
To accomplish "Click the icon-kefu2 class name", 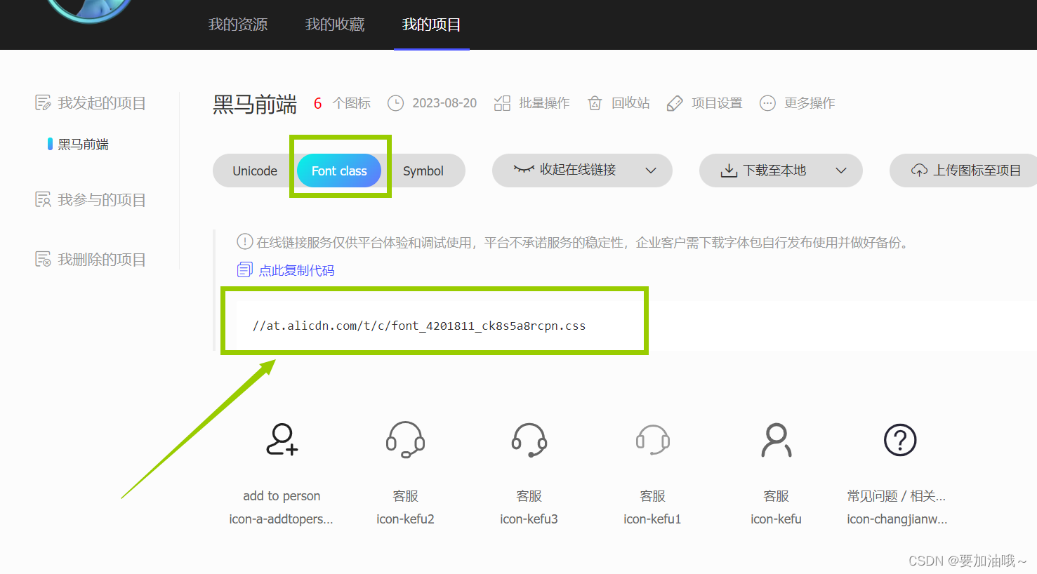I will [405, 519].
